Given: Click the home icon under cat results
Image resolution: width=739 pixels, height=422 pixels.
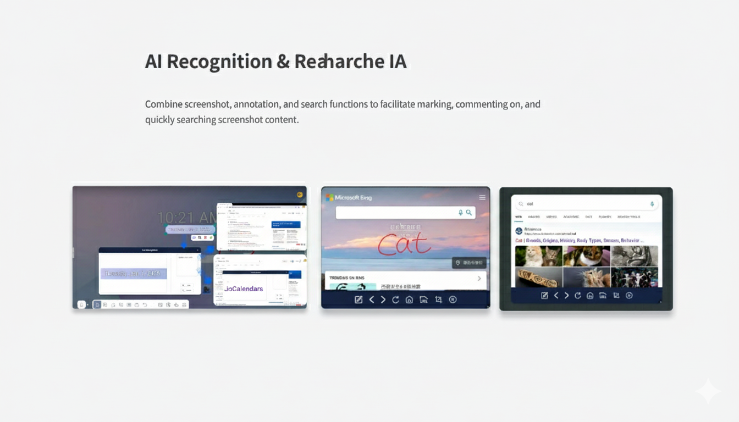Looking at the screenshot, I should 590,295.
